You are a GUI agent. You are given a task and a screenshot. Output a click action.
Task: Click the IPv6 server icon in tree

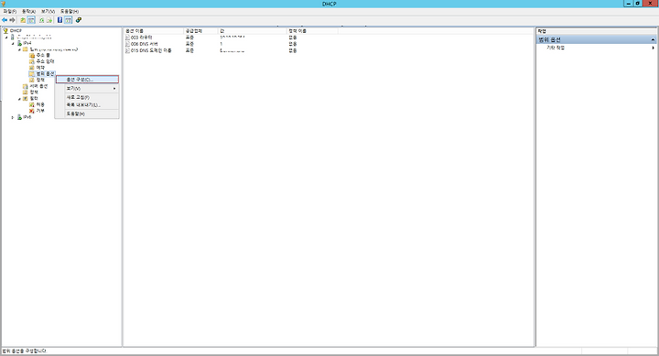19,117
